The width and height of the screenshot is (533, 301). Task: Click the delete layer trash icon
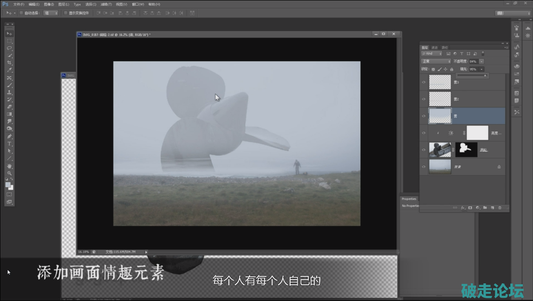(x=500, y=208)
